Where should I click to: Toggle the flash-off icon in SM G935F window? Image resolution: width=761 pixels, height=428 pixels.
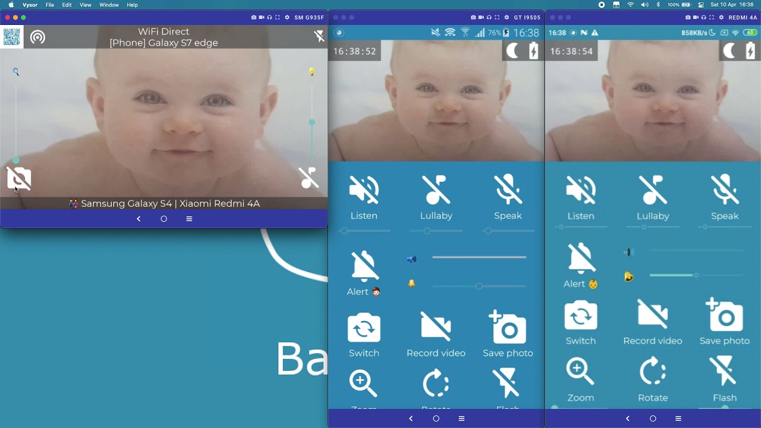[x=319, y=37]
